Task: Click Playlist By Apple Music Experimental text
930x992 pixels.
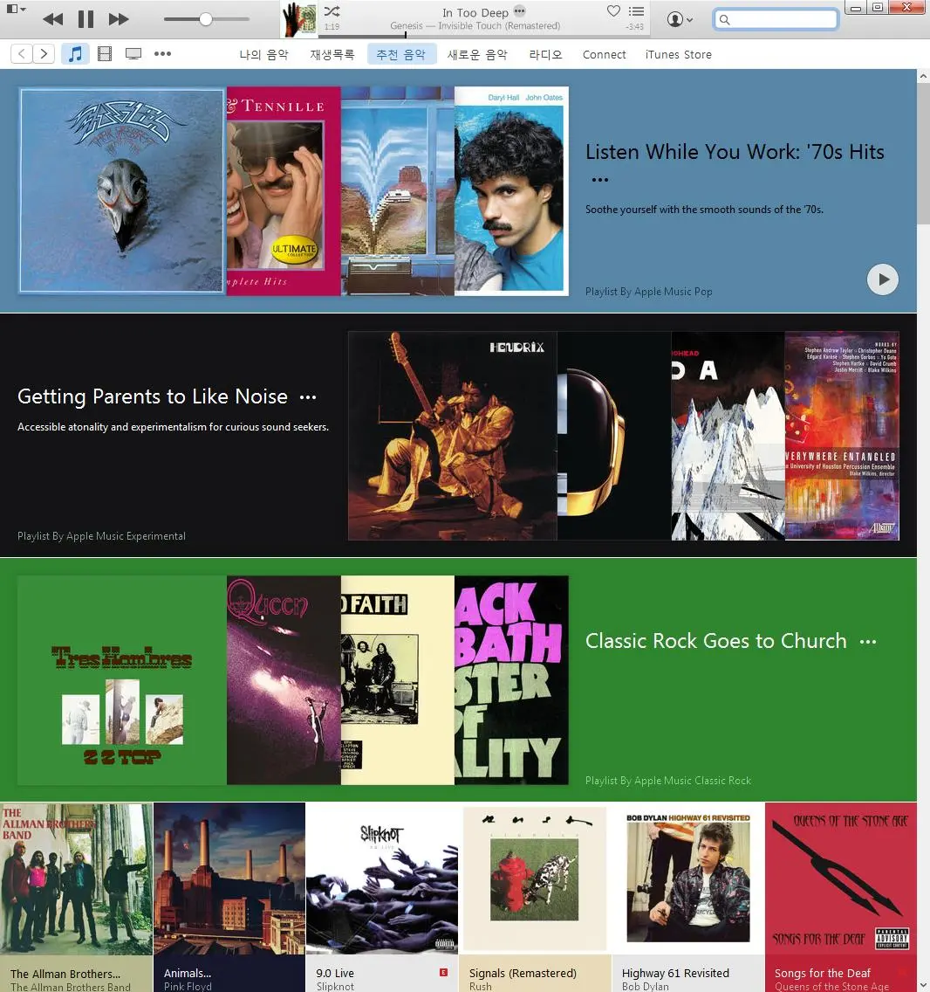Action: coord(102,536)
